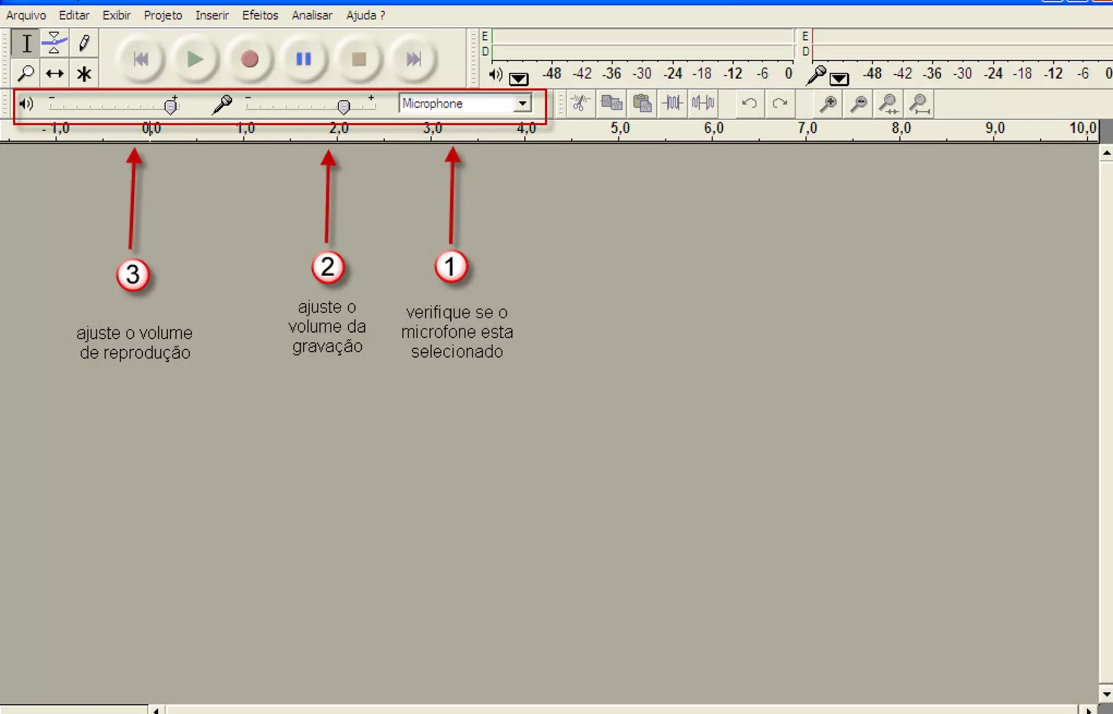This screenshot has height=714, width=1113.
Task: Click the recording volume slider handle
Action: coord(343,107)
